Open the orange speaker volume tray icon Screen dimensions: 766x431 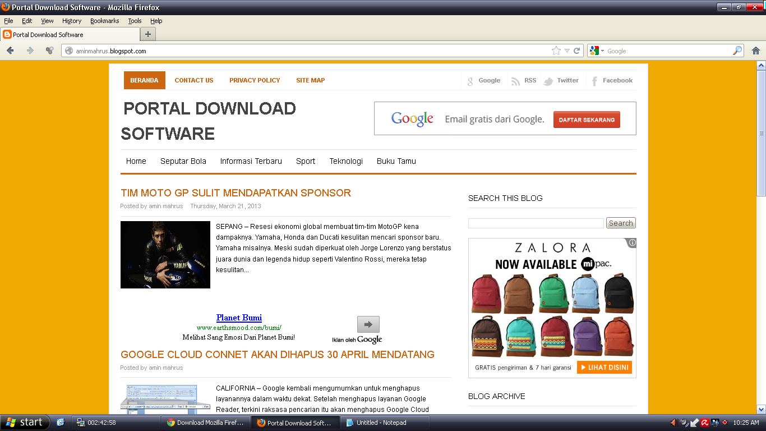click(674, 423)
